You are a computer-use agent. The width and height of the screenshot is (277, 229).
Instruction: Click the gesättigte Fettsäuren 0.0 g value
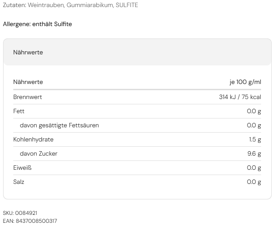click(254, 126)
